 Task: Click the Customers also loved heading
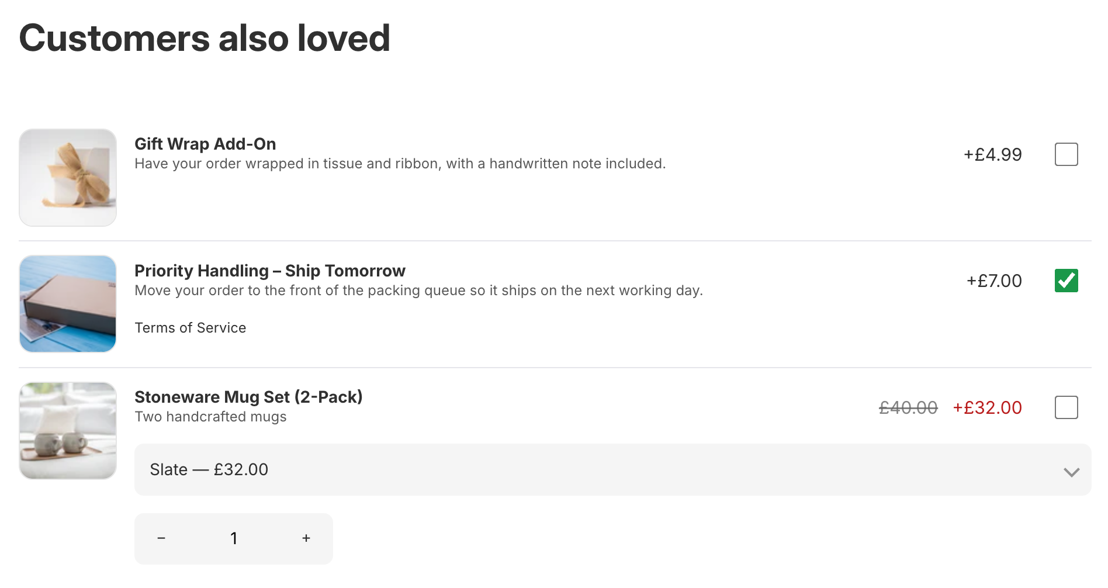click(205, 37)
